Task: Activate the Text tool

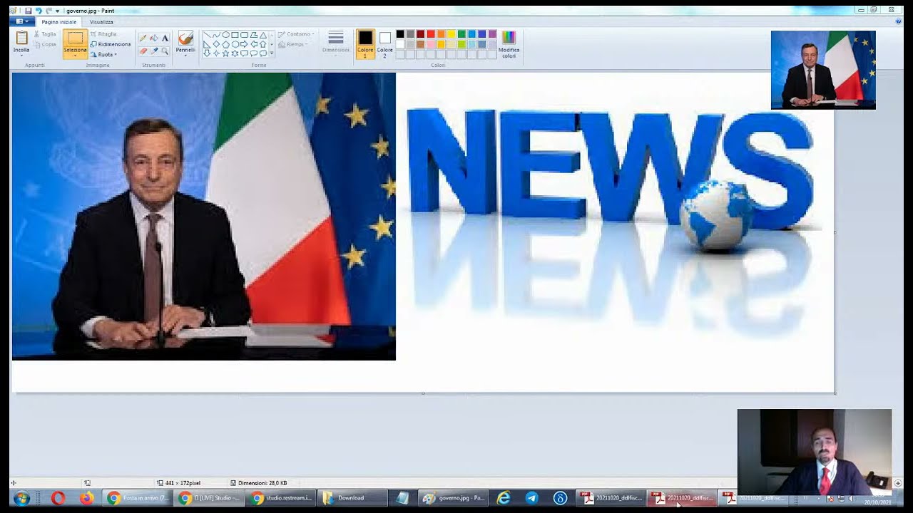Action: [x=165, y=38]
